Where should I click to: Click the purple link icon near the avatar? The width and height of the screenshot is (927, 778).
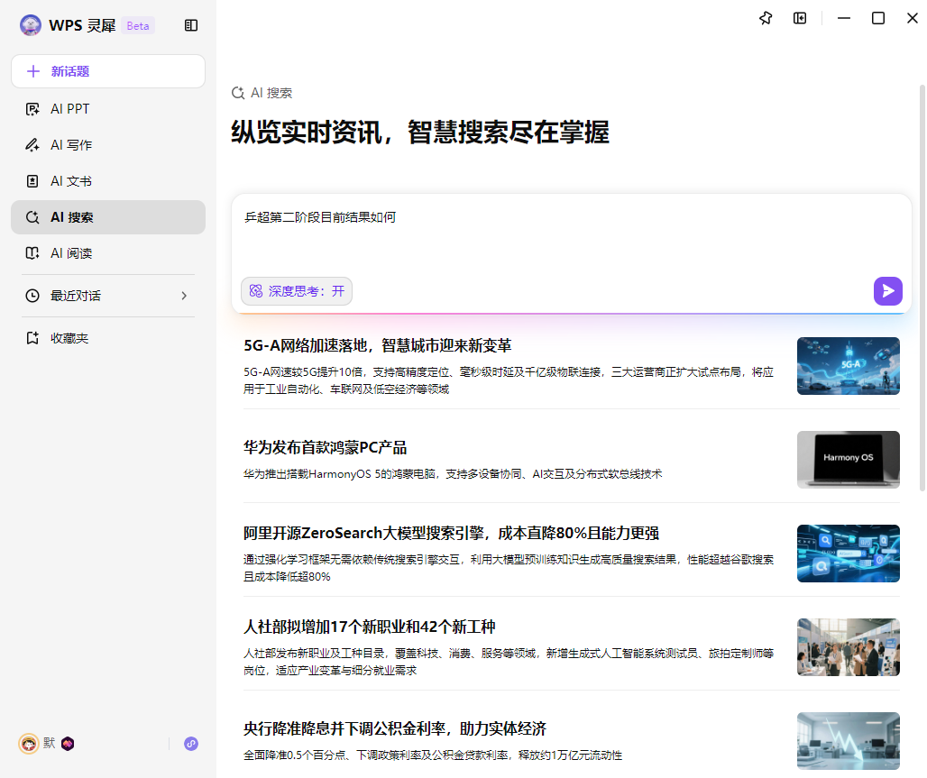point(190,744)
